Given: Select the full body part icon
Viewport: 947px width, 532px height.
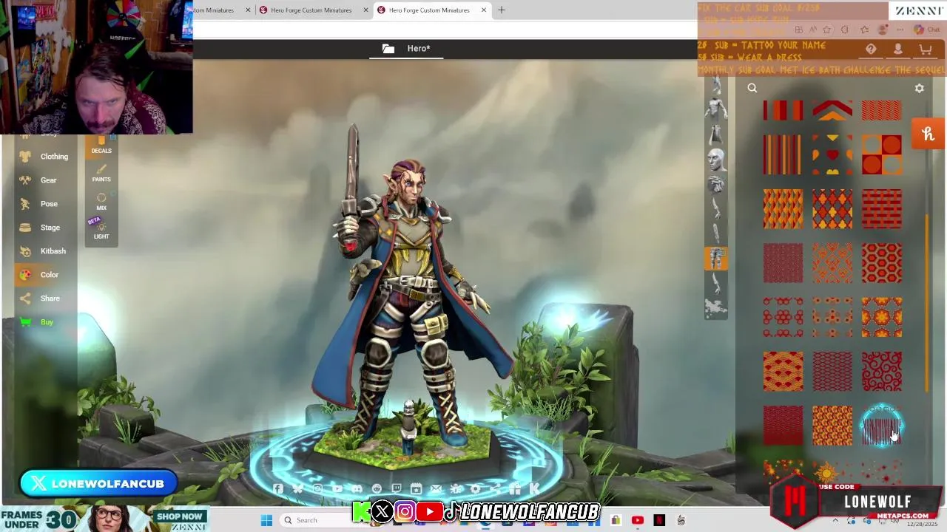Looking at the screenshot, I should click(x=715, y=109).
